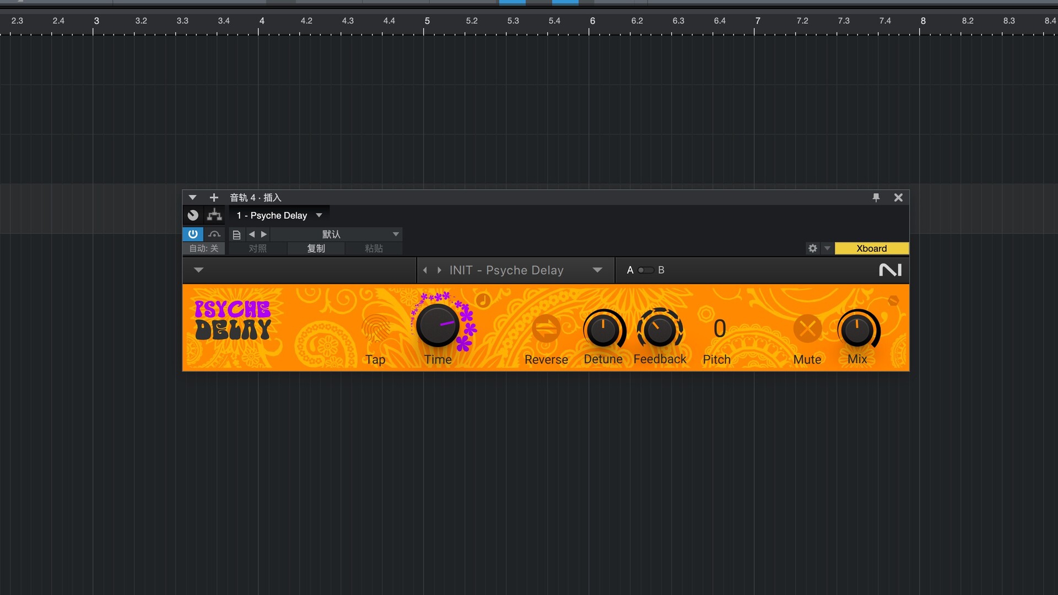Screen dimensions: 1058x595
Task: Toggle automation mode 自动: 关
Action: (x=204, y=248)
